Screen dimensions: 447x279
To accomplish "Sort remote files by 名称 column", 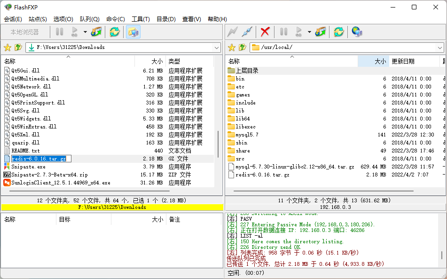I will pyautogui.click(x=292, y=61).
